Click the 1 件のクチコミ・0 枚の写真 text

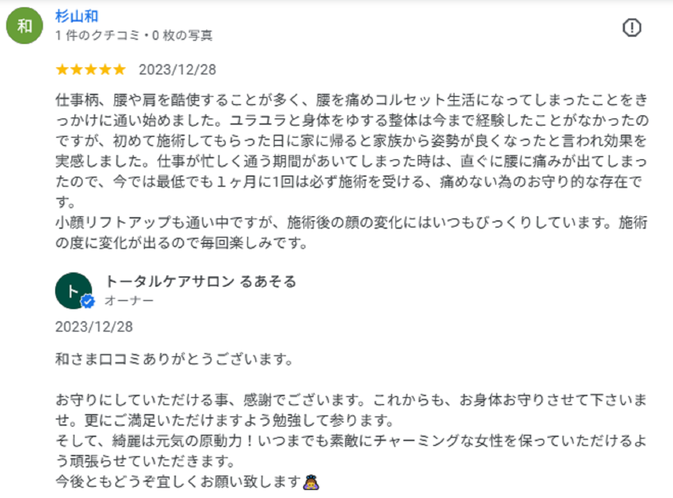pyautogui.click(x=134, y=36)
